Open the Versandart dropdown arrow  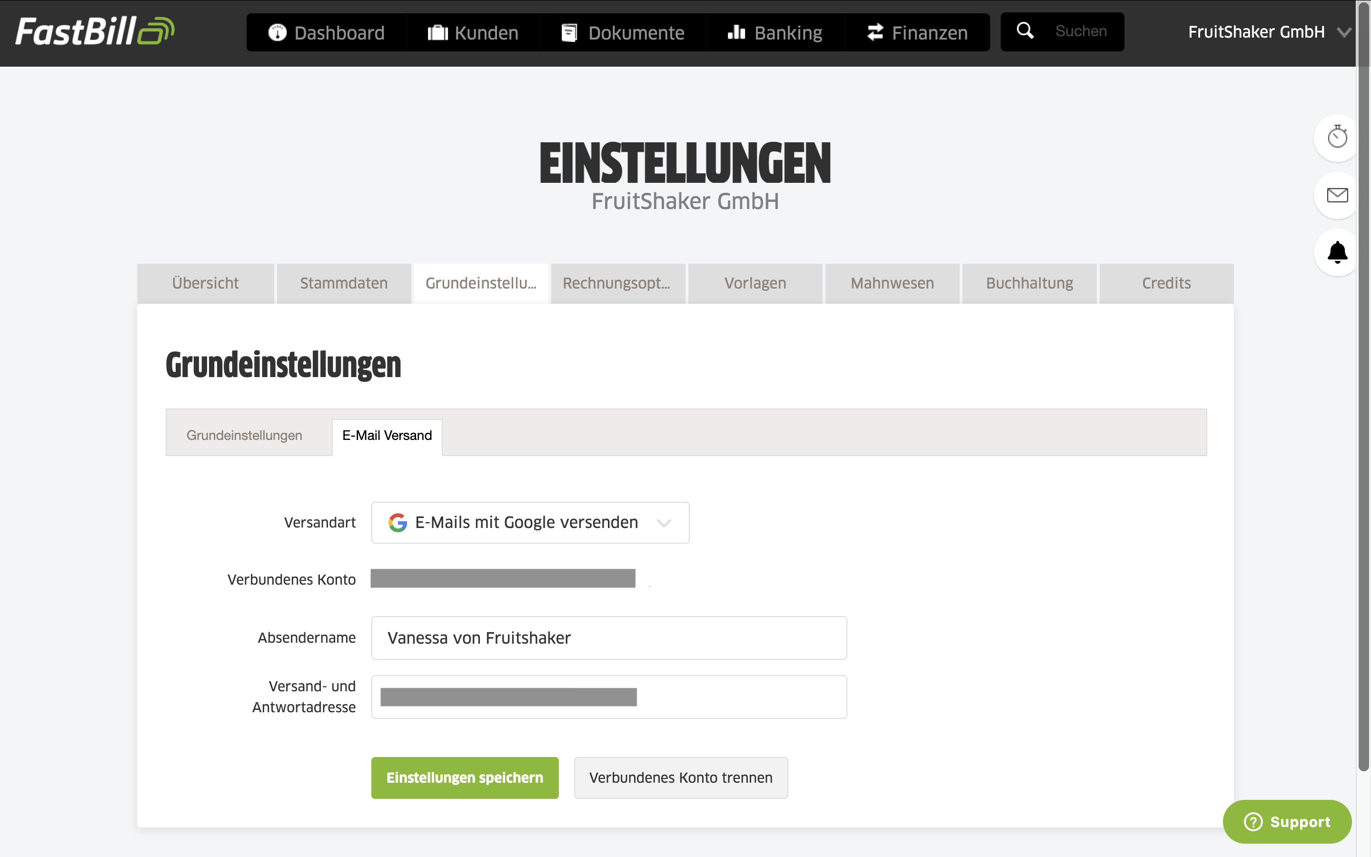coord(664,523)
